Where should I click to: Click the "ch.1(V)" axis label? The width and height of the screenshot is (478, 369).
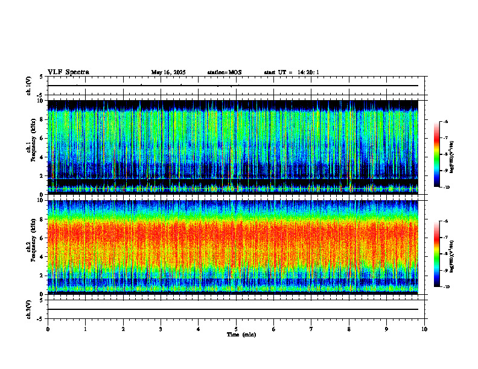(28, 86)
